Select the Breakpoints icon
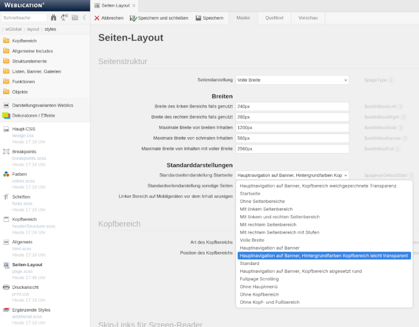The image size is (419, 327). (x=6, y=152)
